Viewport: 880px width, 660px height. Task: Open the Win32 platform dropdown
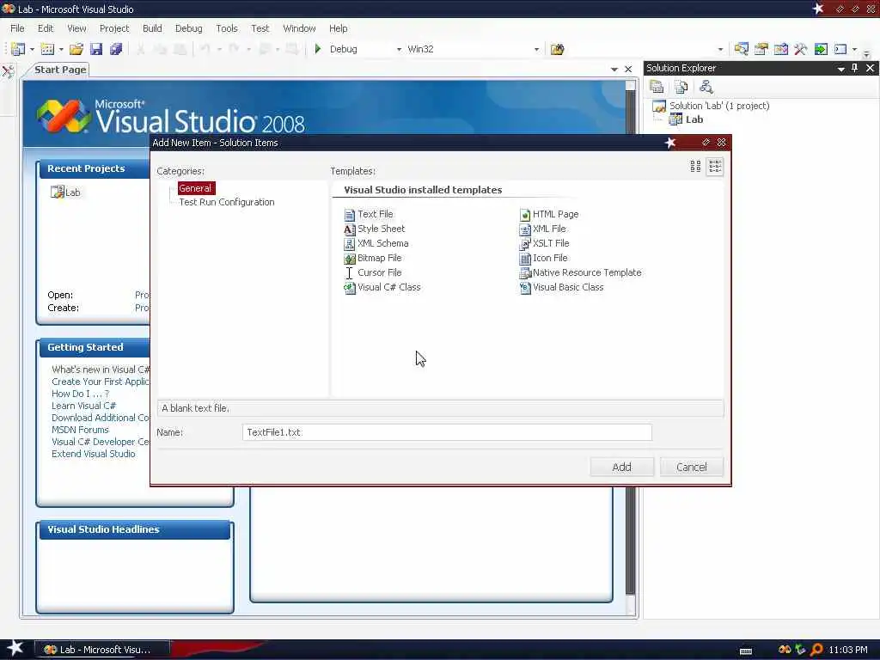[536, 49]
